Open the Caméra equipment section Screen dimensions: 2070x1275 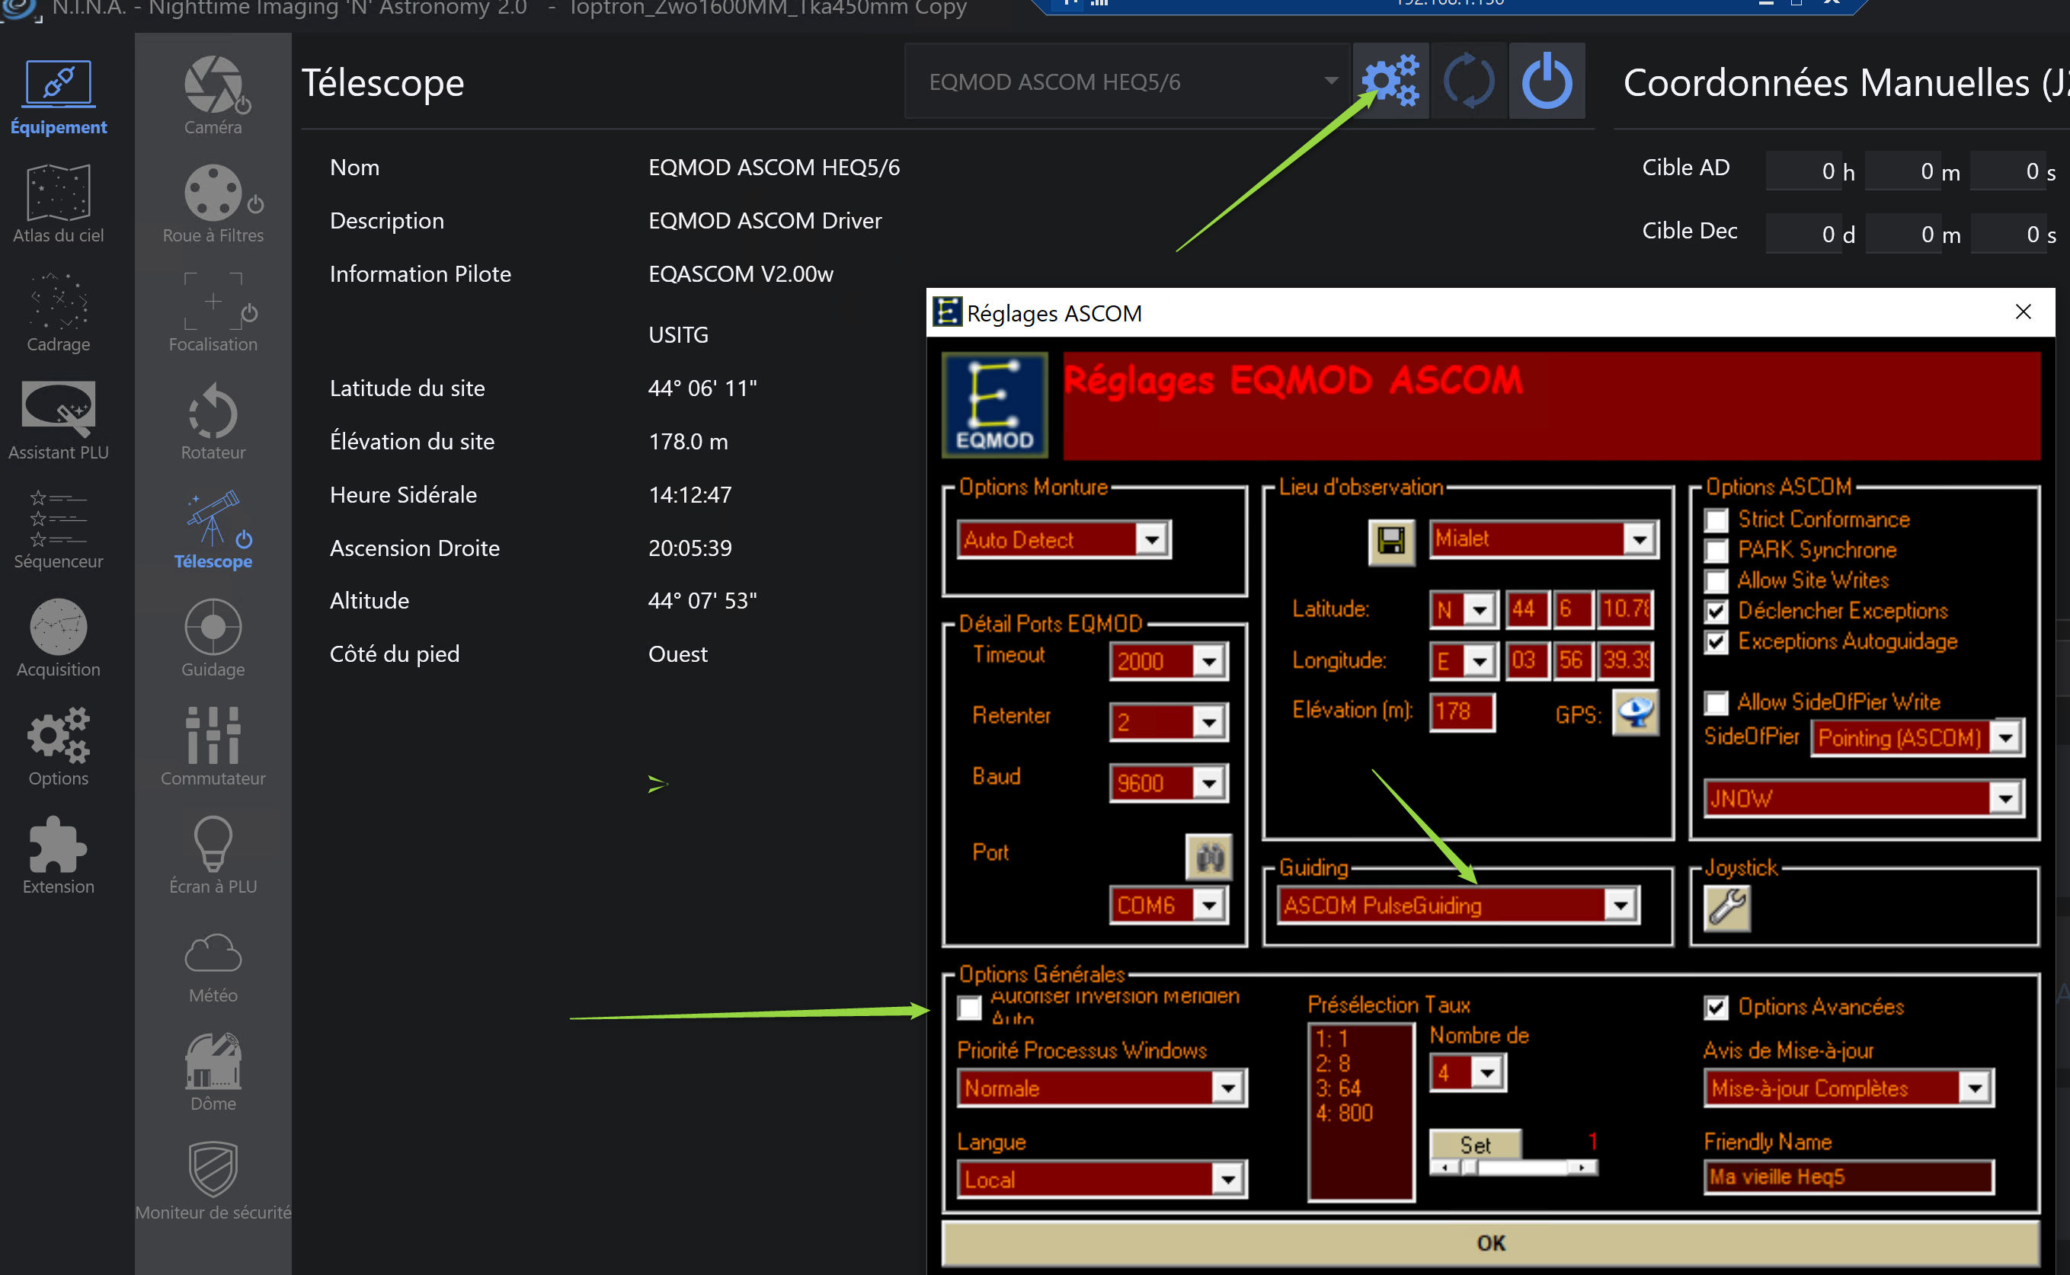(x=213, y=95)
